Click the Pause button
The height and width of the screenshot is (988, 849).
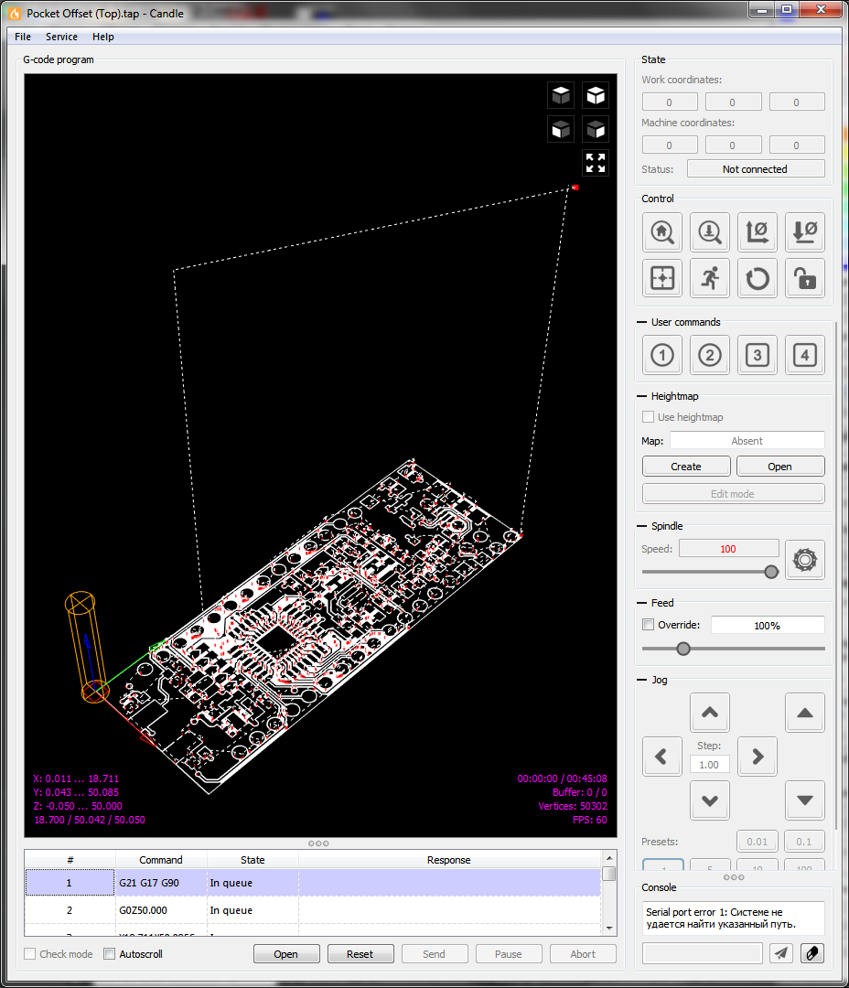click(509, 954)
